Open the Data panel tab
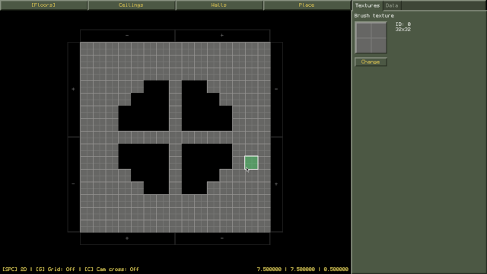The image size is (487, 274). coord(392,5)
